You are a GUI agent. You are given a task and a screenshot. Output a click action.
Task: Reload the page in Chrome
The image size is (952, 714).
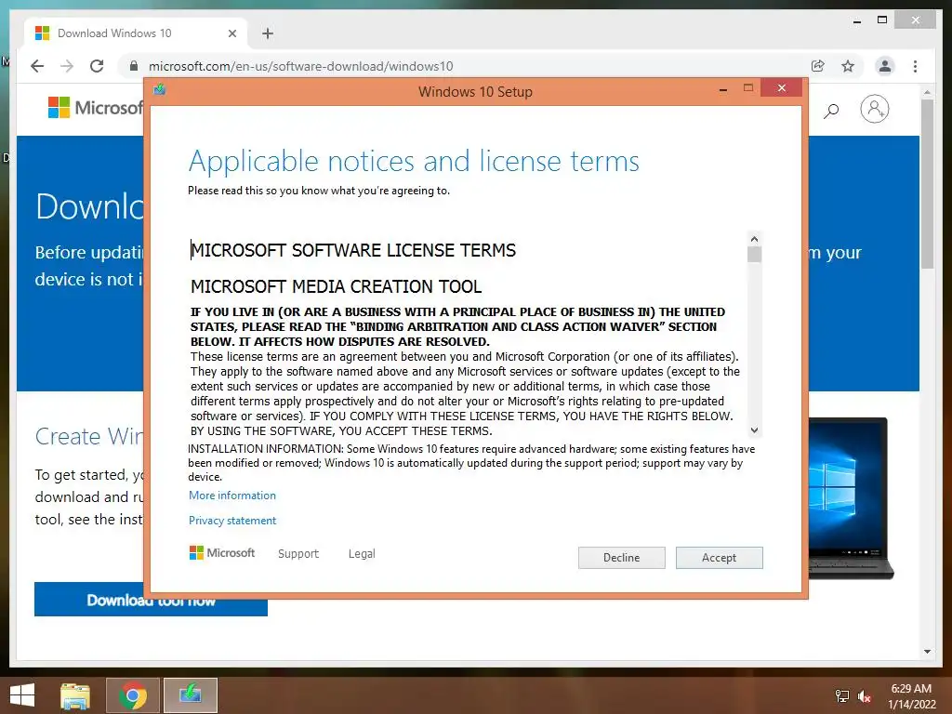pyautogui.click(x=97, y=66)
